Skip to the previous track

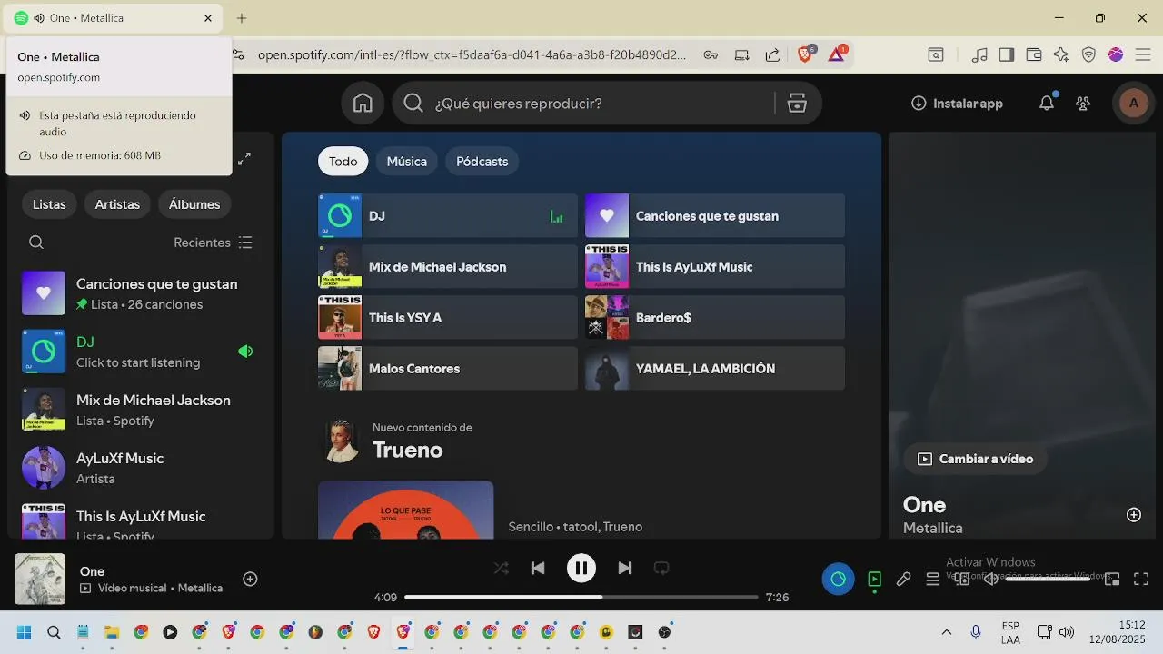click(x=538, y=569)
